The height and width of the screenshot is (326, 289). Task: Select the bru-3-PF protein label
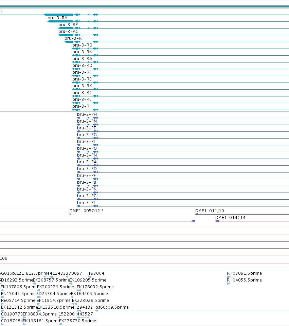(x=87, y=176)
